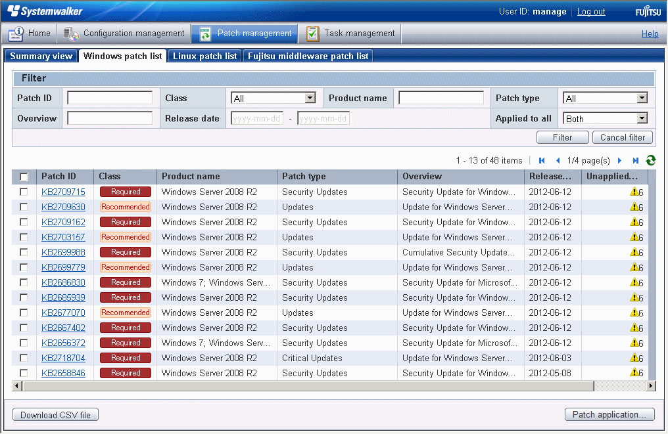
Task: Click the Fujitsu logo
Action: 648,11
